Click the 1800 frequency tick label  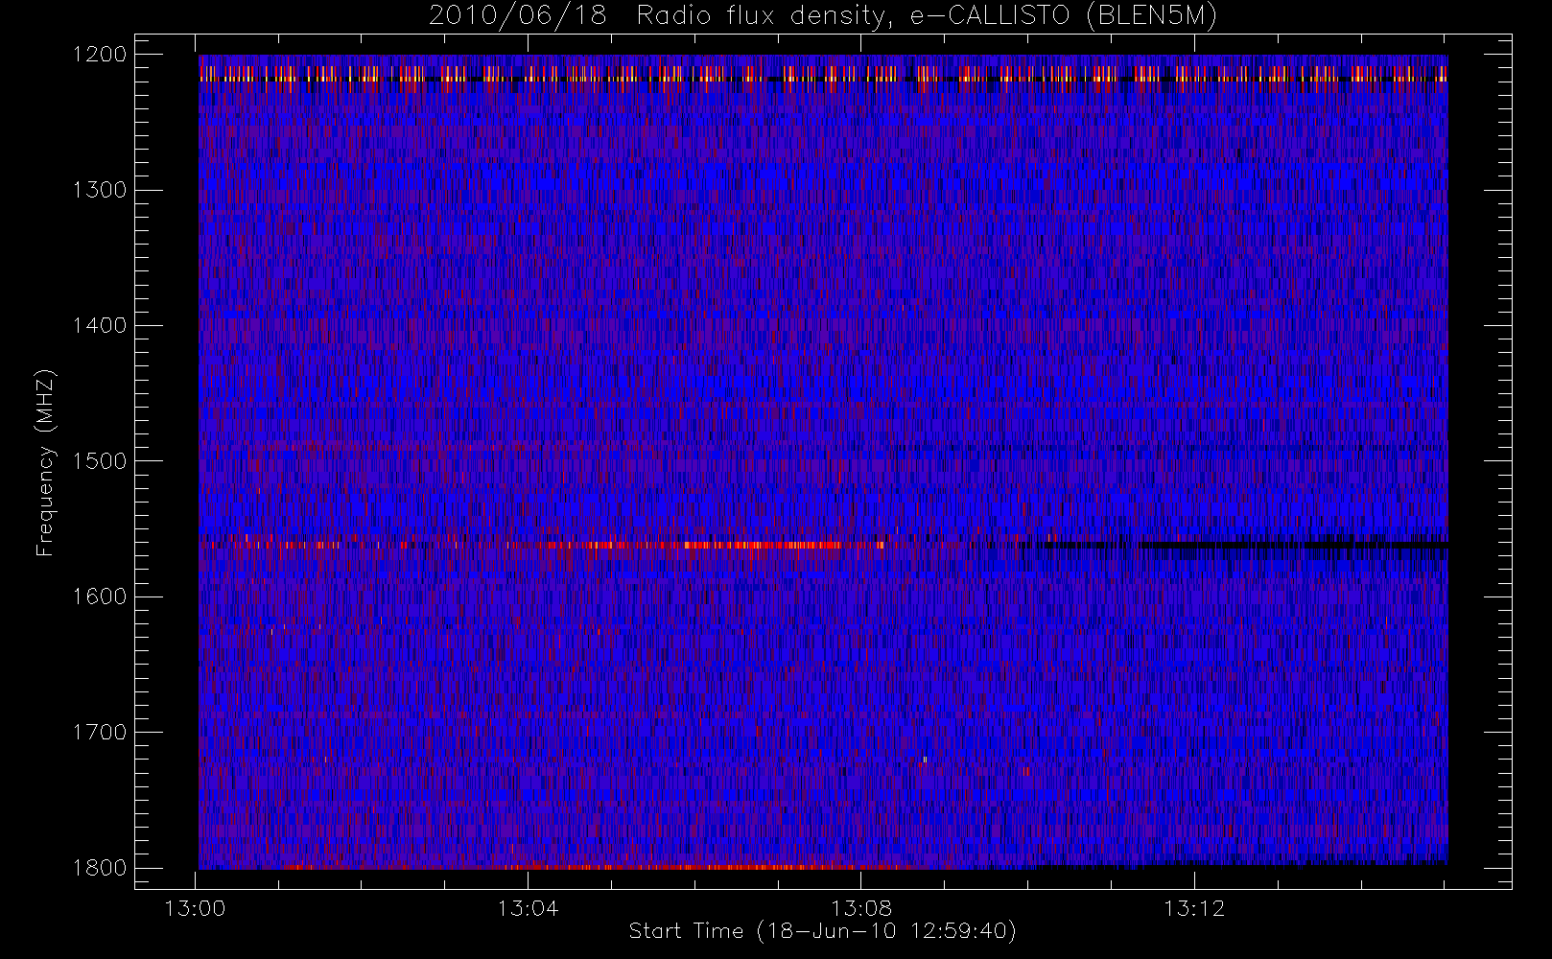point(100,868)
